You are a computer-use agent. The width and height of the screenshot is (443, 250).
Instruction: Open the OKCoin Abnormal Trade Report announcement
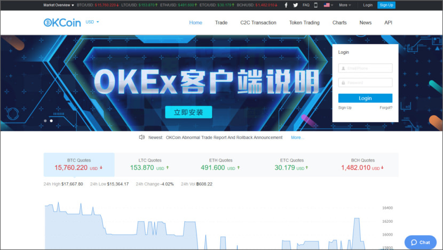tap(224, 138)
